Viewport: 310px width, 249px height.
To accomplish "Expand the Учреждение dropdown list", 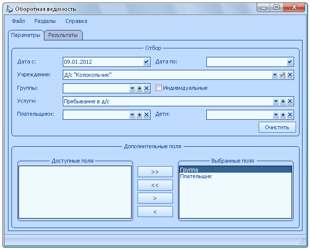I will [x=275, y=75].
